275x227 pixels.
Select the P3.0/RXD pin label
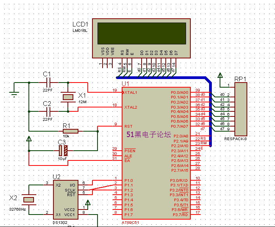[x=179, y=180]
